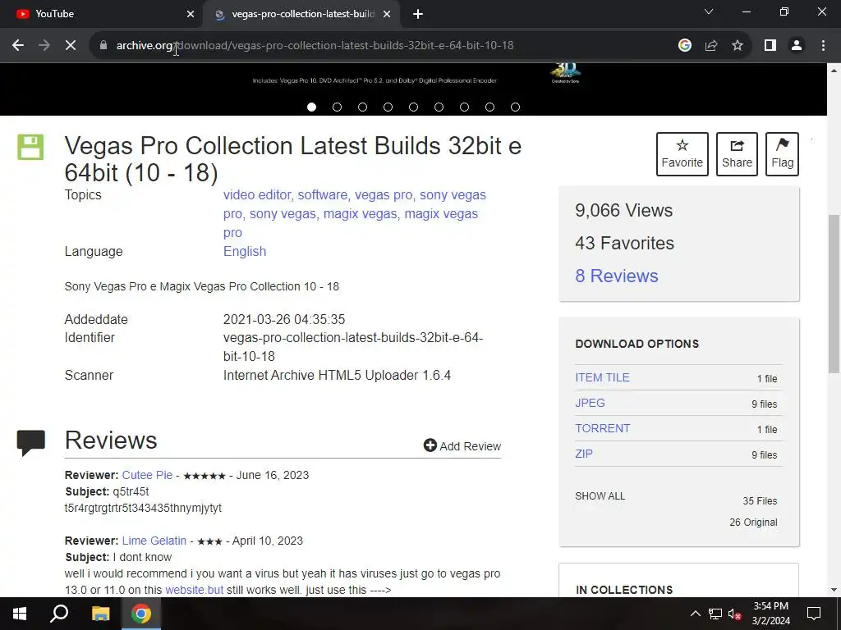Viewport: 841px width, 630px height.
Task: Open the Windows notification center
Action: pos(814,614)
